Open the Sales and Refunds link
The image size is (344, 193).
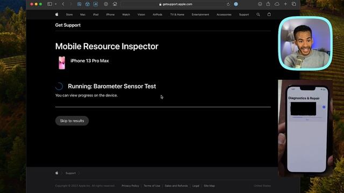[176, 186]
